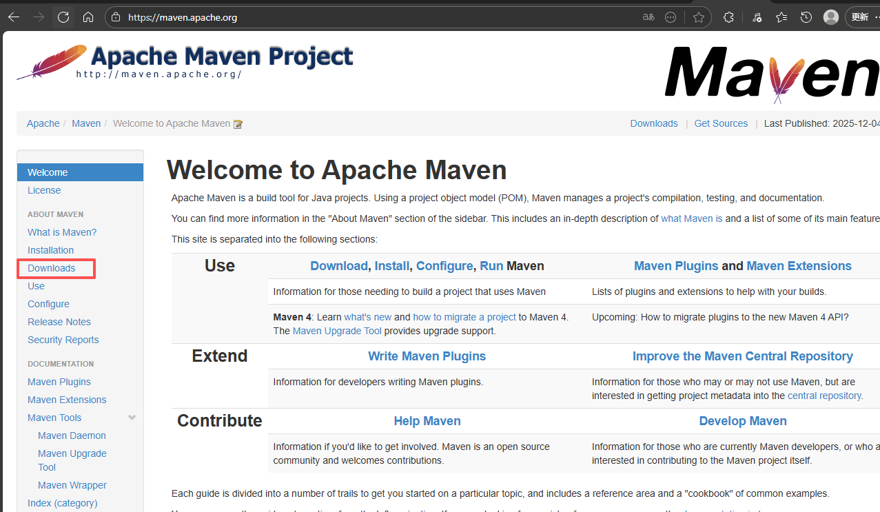Open Write Maven Plugins link
Viewport: 880px width, 512px height.
(x=427, y=356)
